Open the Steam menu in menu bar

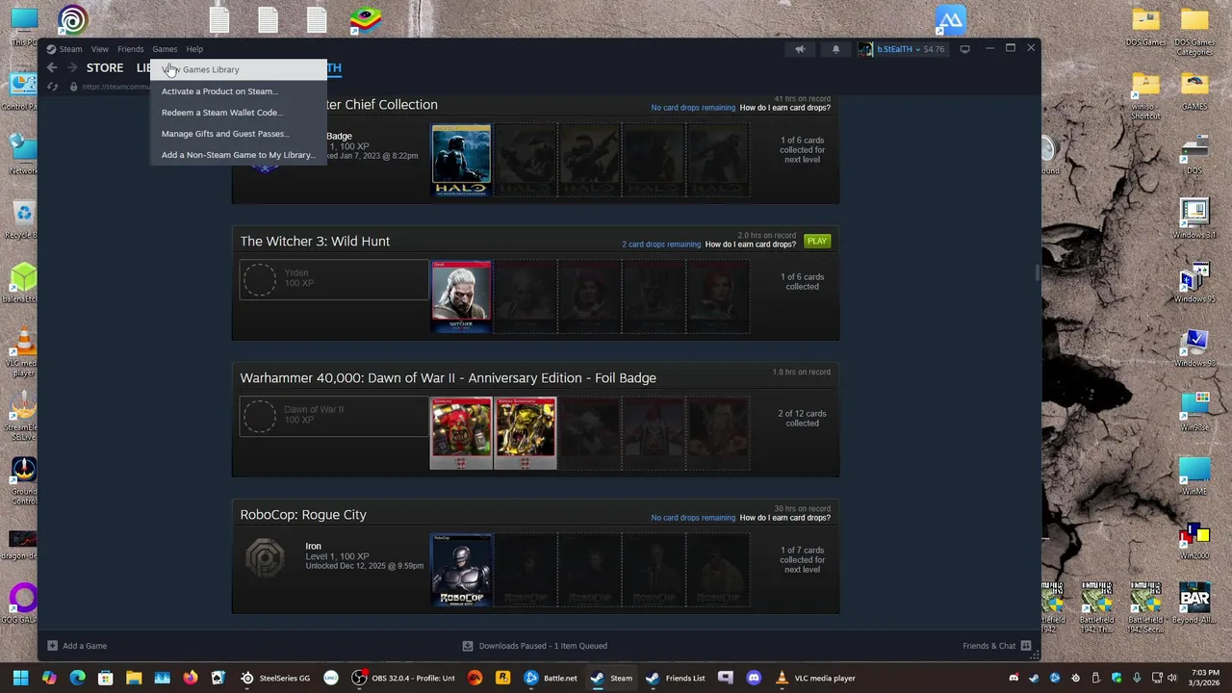click(70, 49)
